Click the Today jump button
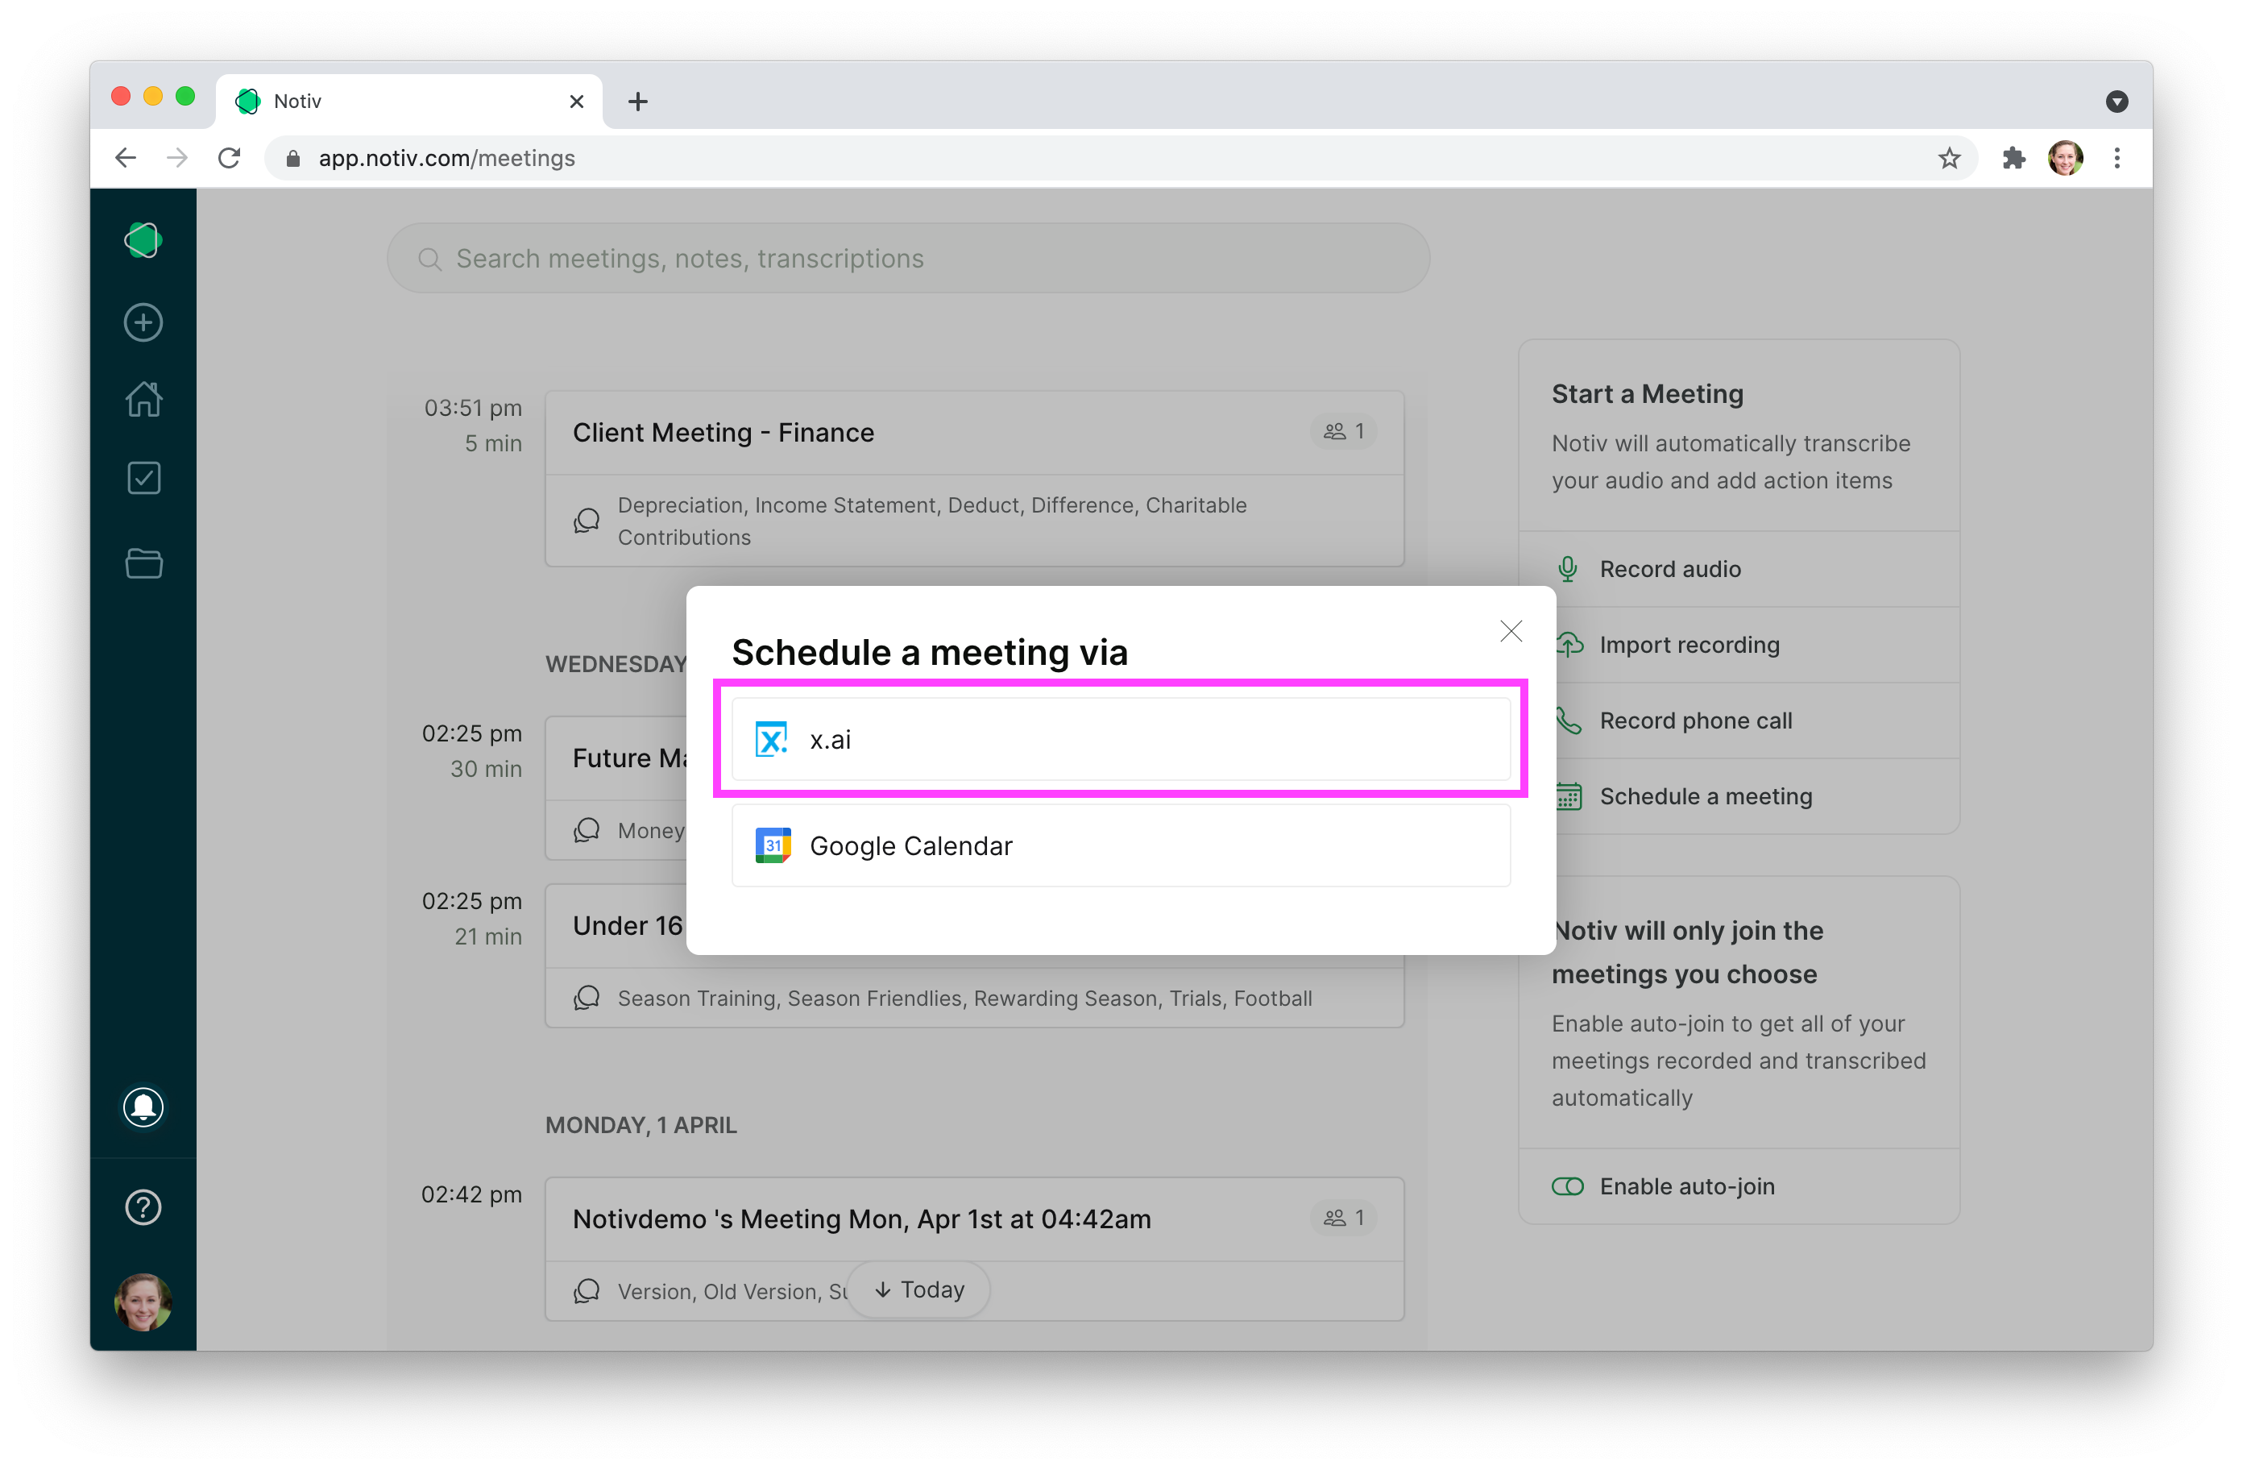The image size is (2243, 1470). [x=919, y=1289]
